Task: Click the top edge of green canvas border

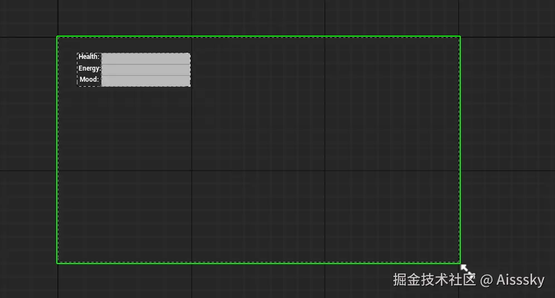Action: [259, 36]
